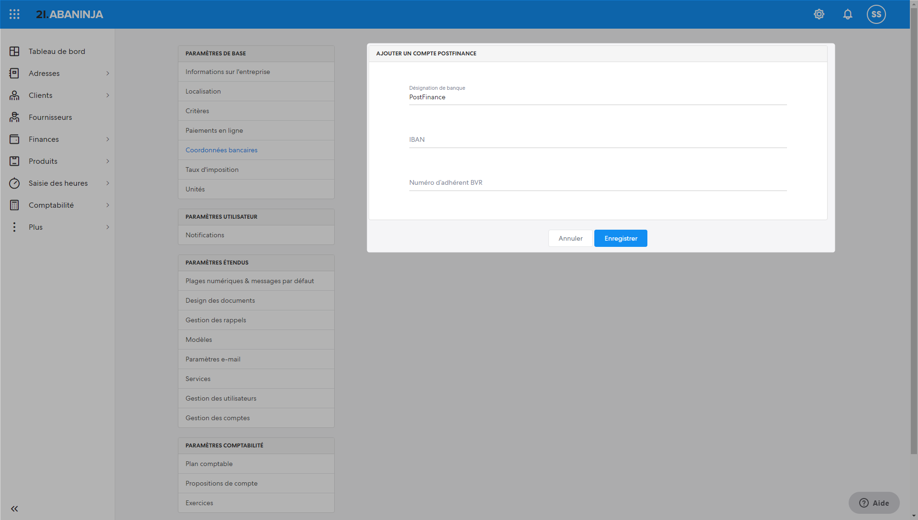Click the 21.AbaNinja logo
This screenshot has height=520, width=918.
70,14
